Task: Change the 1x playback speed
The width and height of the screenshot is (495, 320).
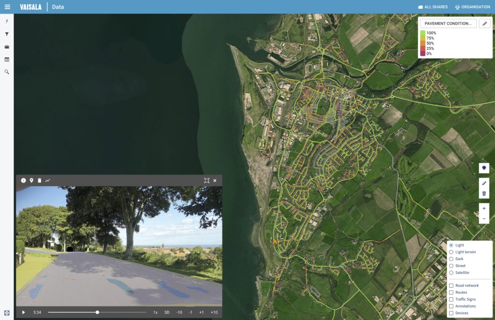Action: pos(155,312)
